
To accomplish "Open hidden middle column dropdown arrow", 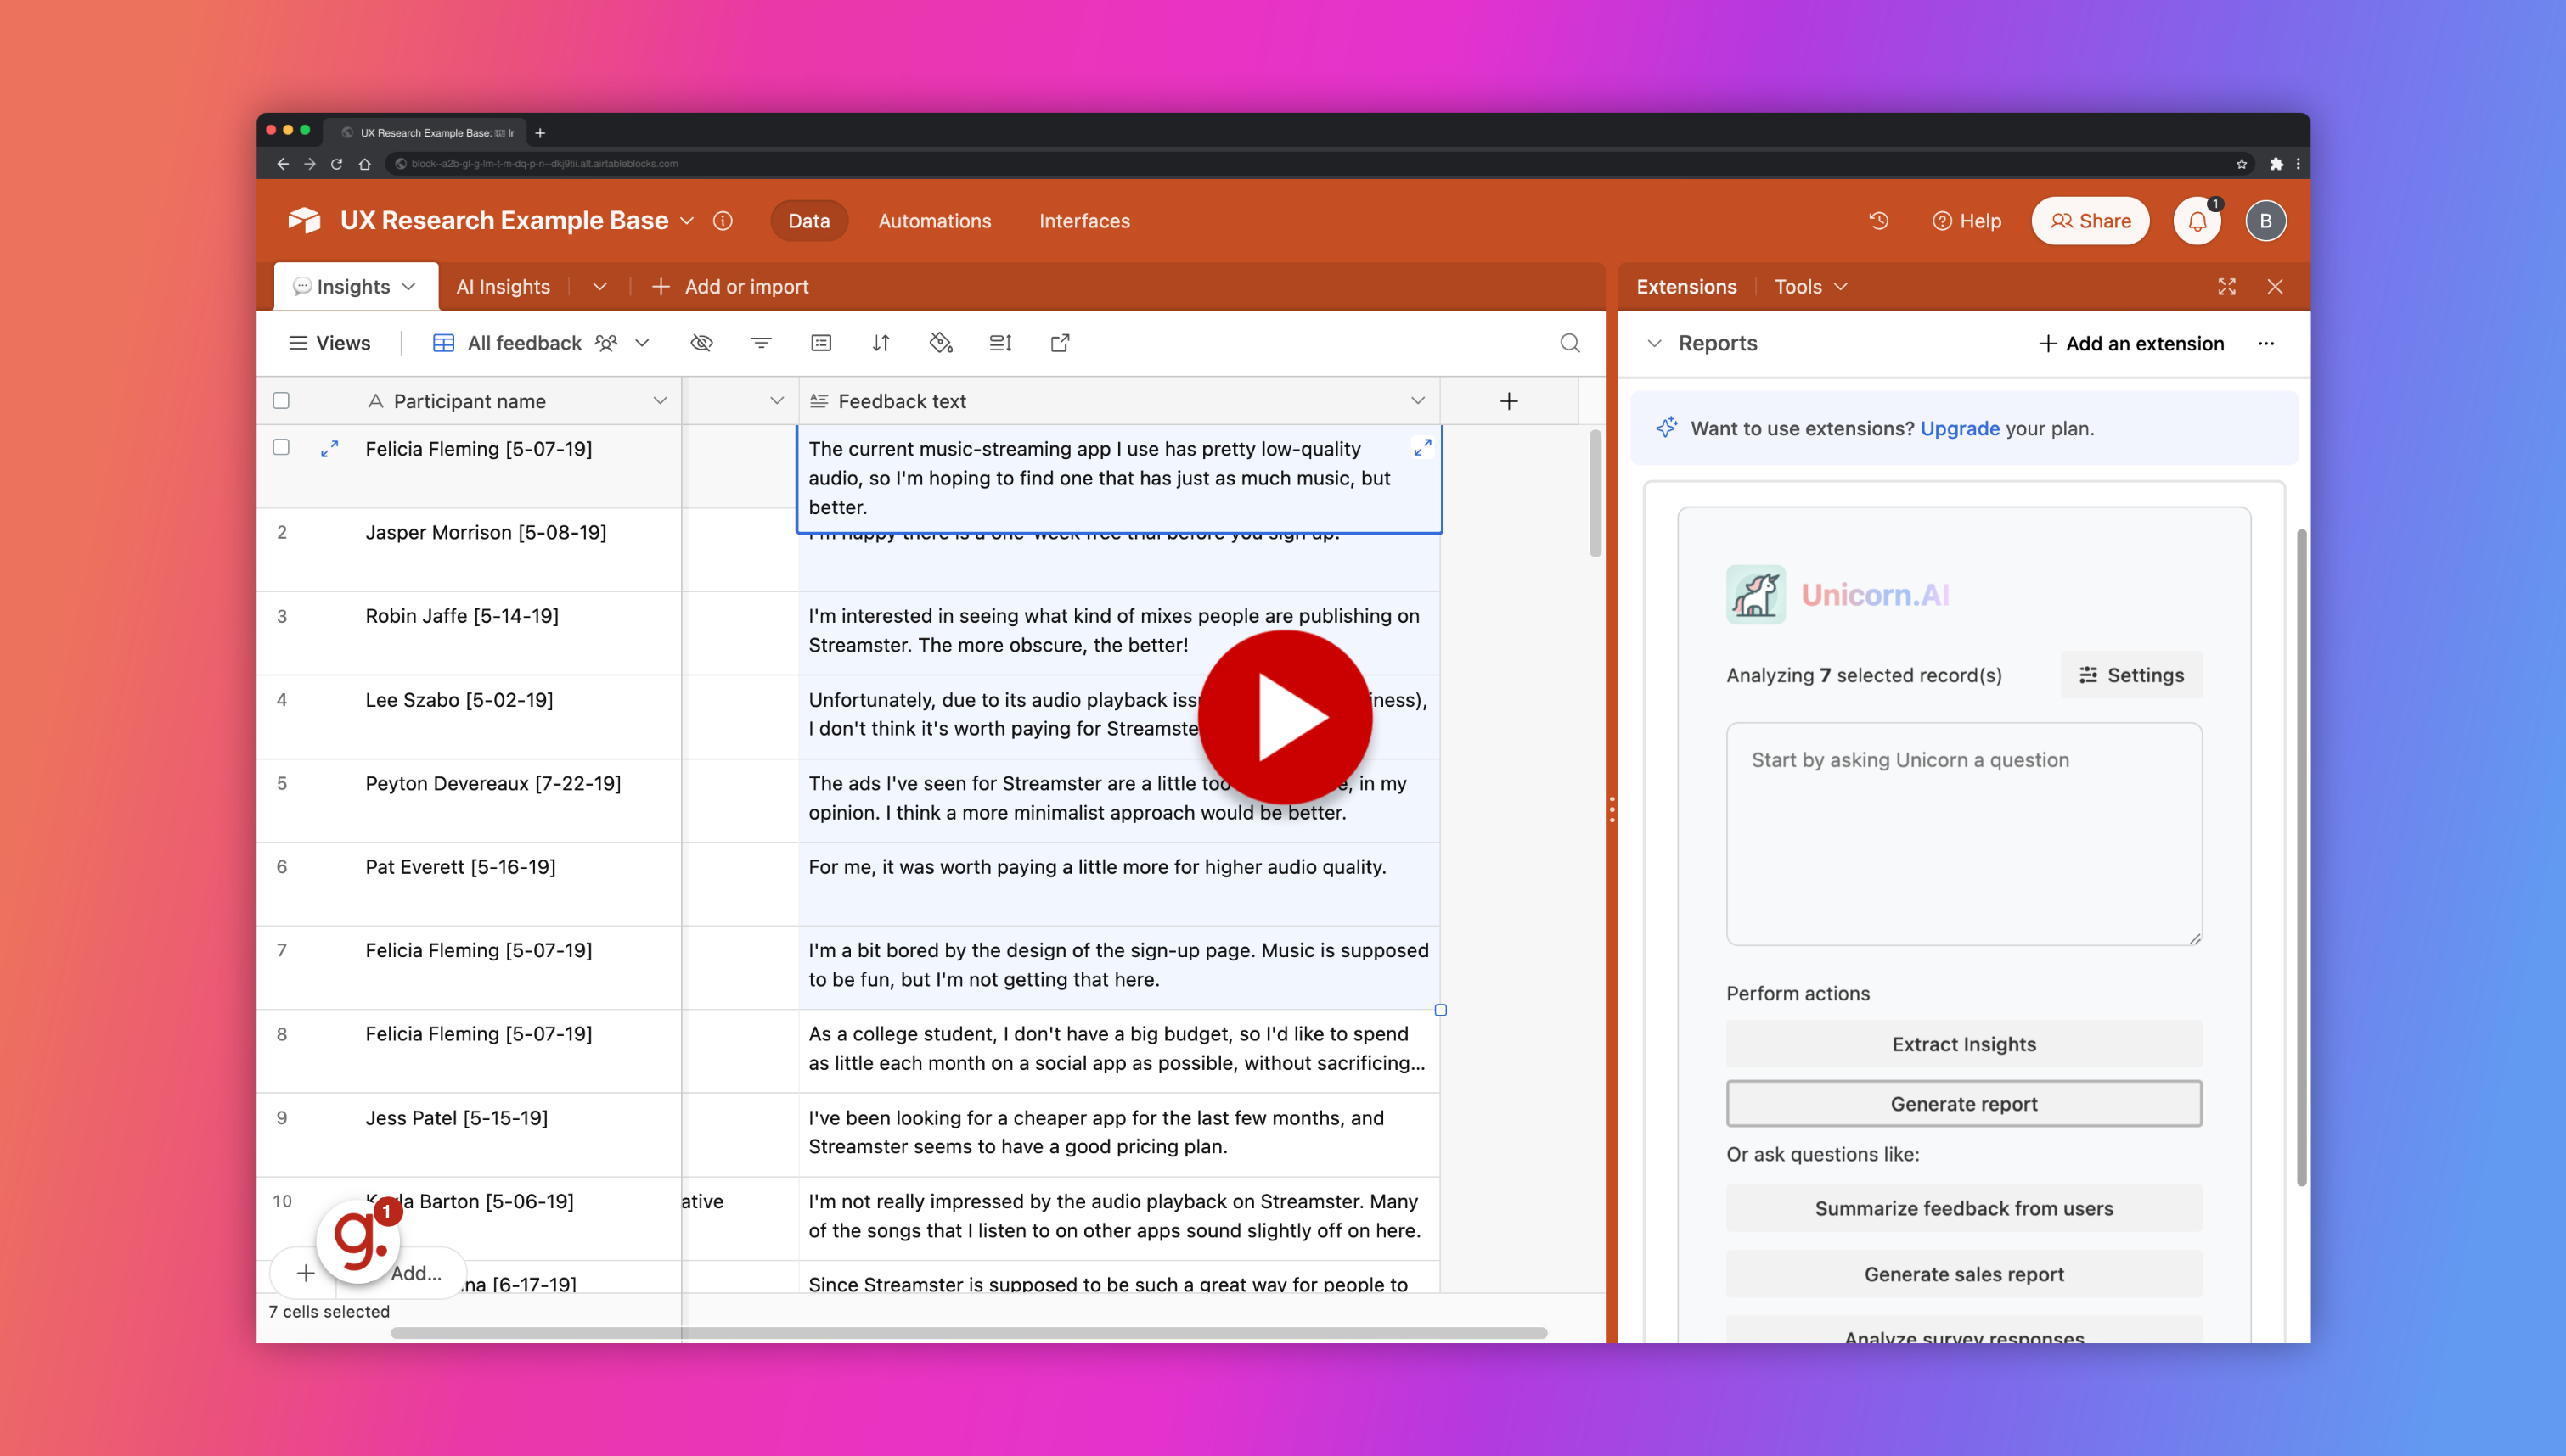I will point(776,401).
